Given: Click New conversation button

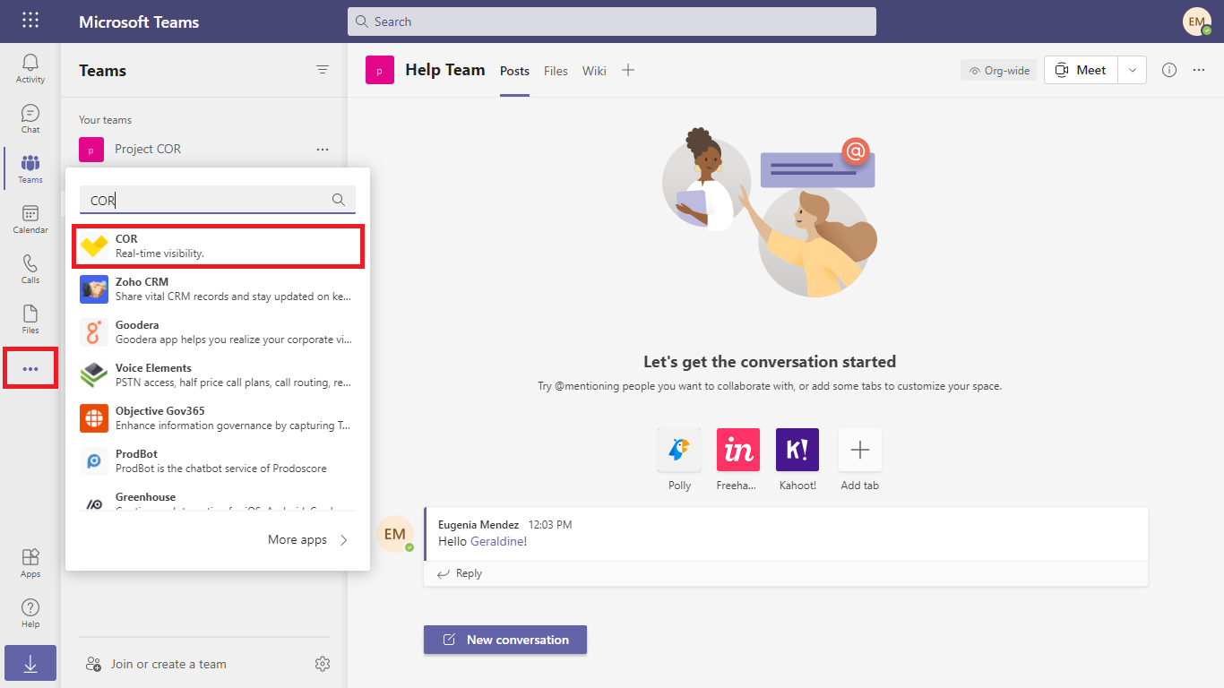Looking at the screenshot, I should 505,640.
